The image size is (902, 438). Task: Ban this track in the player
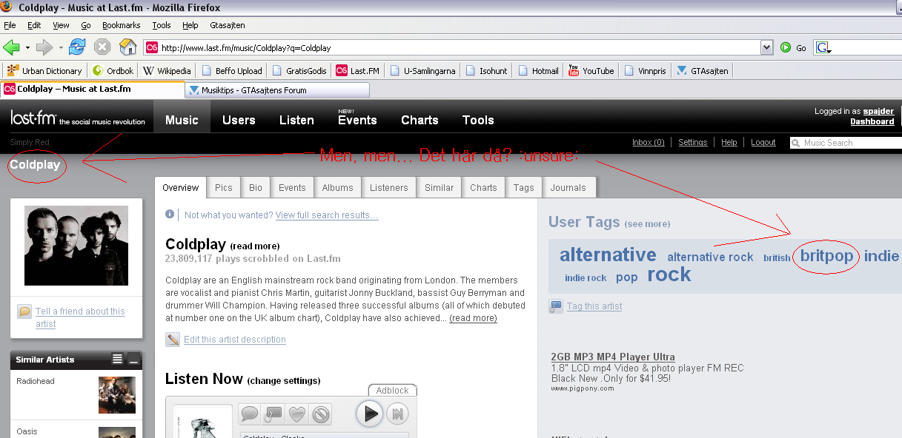click(320, 414)
